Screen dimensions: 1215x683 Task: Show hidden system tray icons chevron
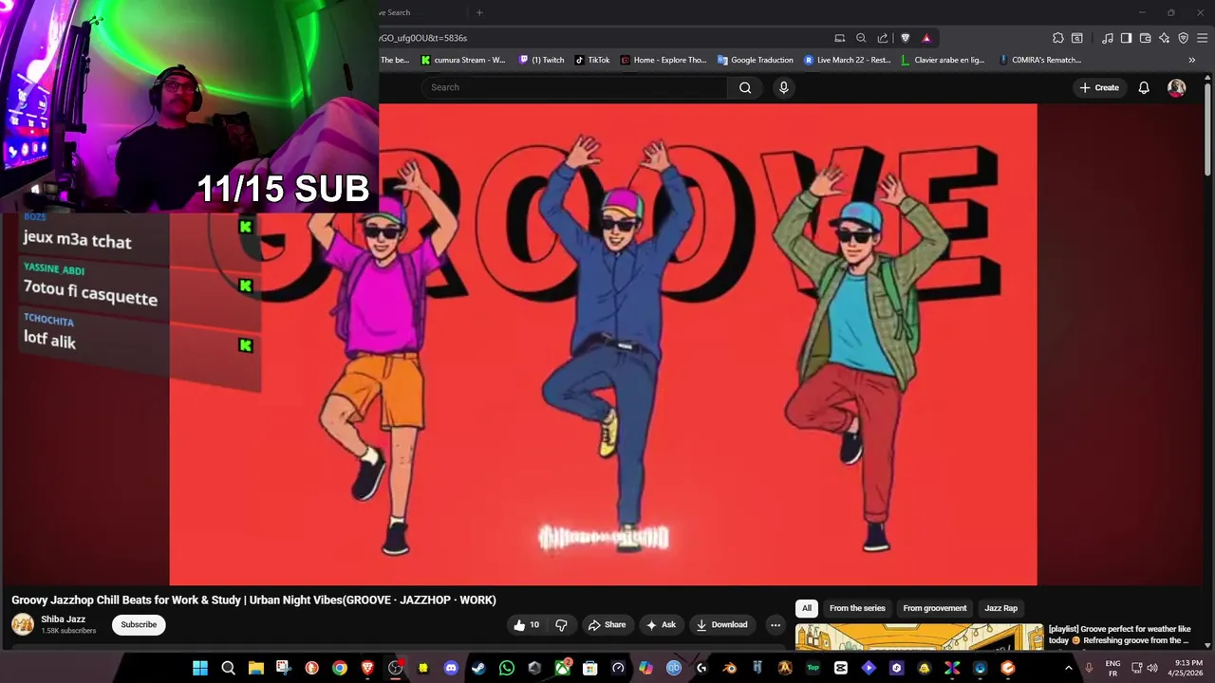coord(1069,668)
